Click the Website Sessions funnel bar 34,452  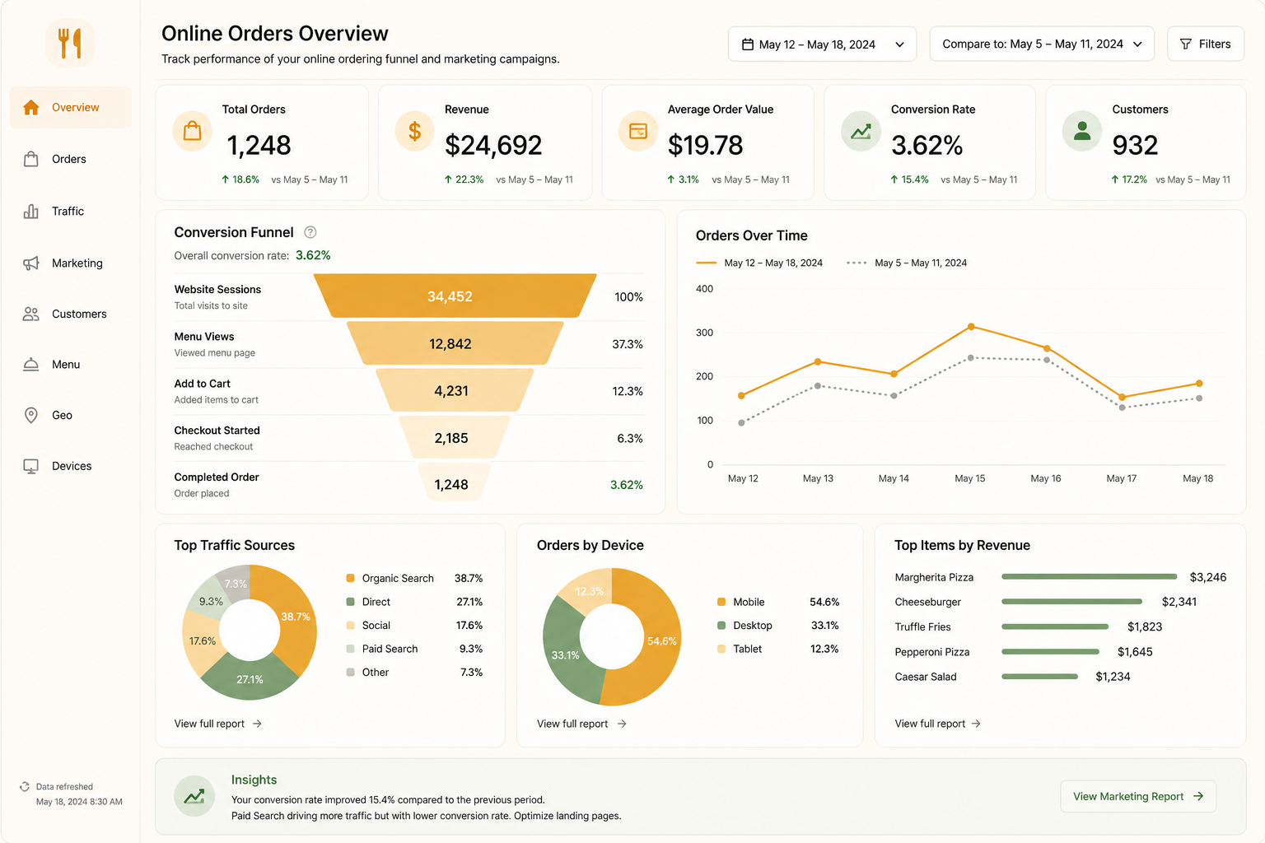455,296
